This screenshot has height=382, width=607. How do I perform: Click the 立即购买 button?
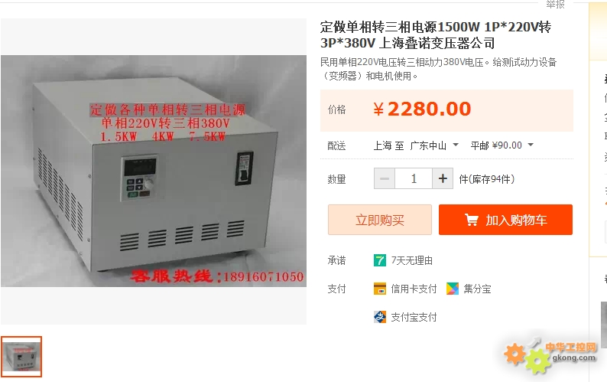coord(380,220)
